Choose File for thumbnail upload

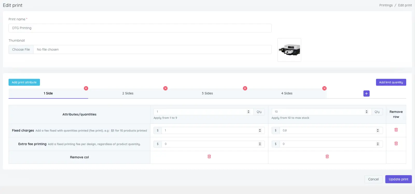click(x=21, y=50)
